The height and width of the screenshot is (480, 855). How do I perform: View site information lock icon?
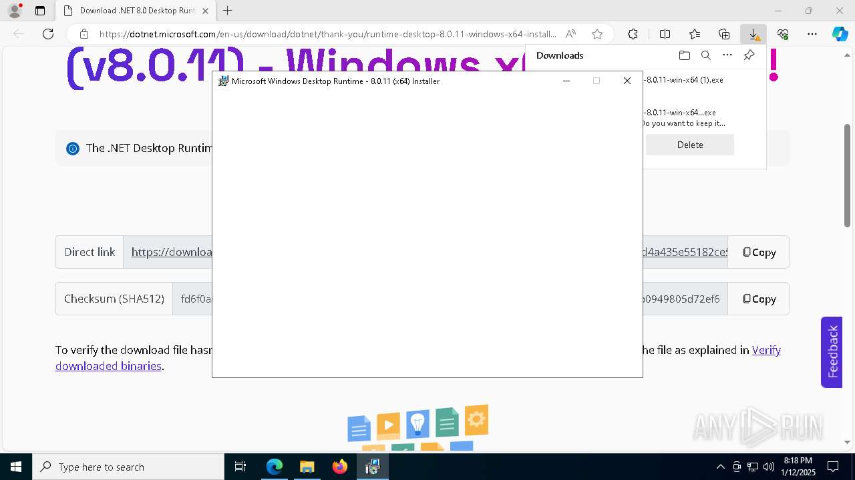tap(84, 34)
